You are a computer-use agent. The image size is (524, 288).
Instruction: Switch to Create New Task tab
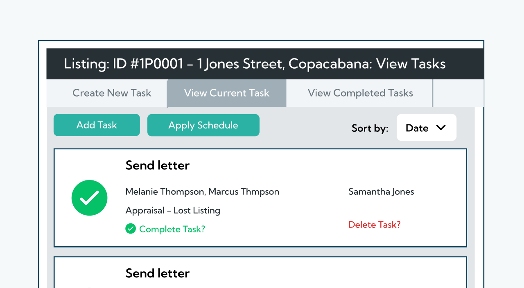point(112,93)
